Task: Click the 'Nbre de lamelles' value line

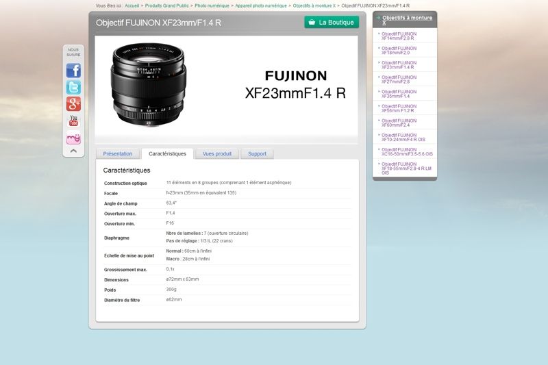Action: (x=207, y=233)
